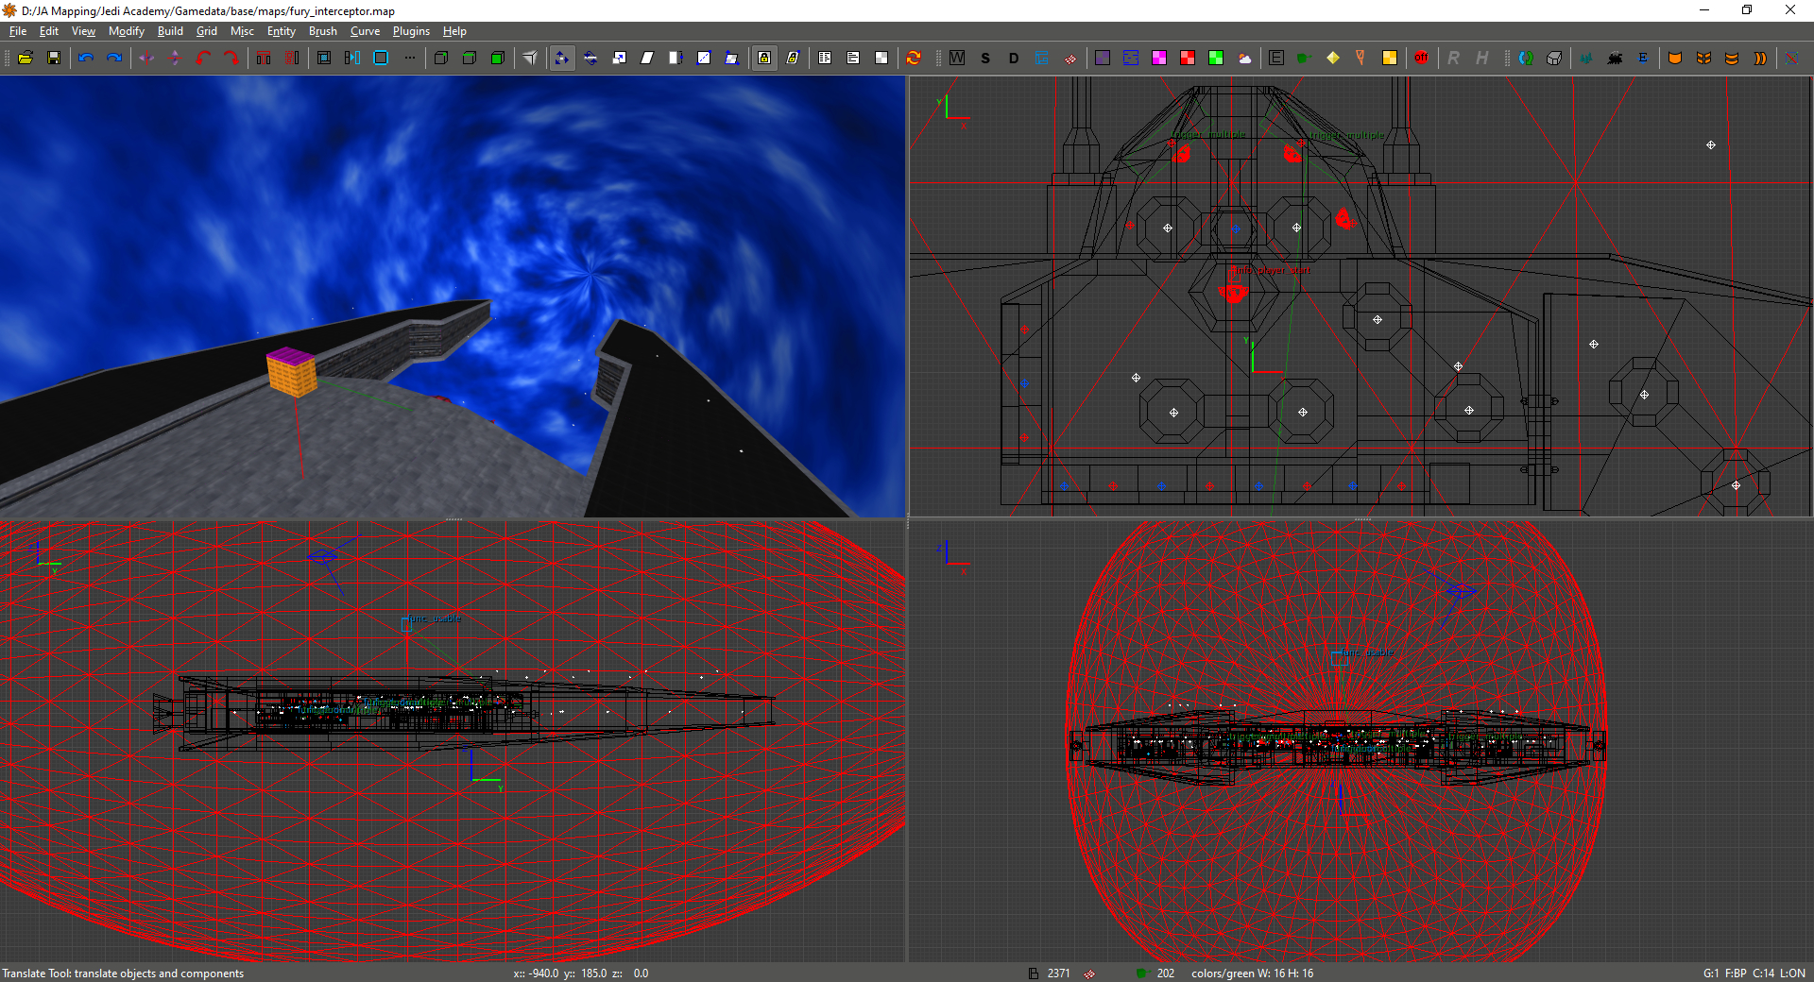Screen dimensions: 1814x982
Task: Click the open folder icon
Action: 26,58
